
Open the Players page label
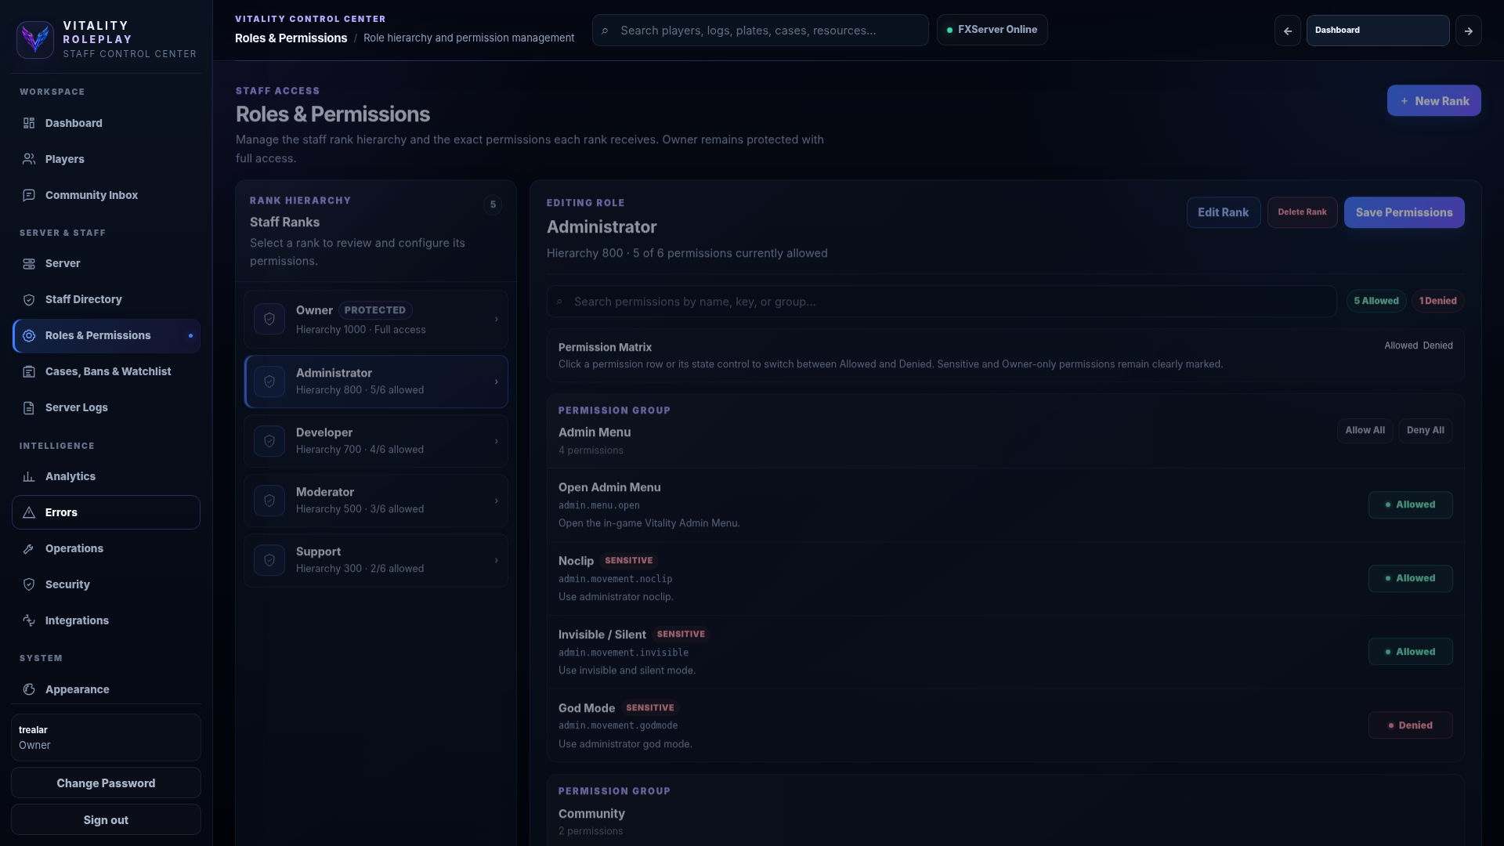[x=64, y=159]
